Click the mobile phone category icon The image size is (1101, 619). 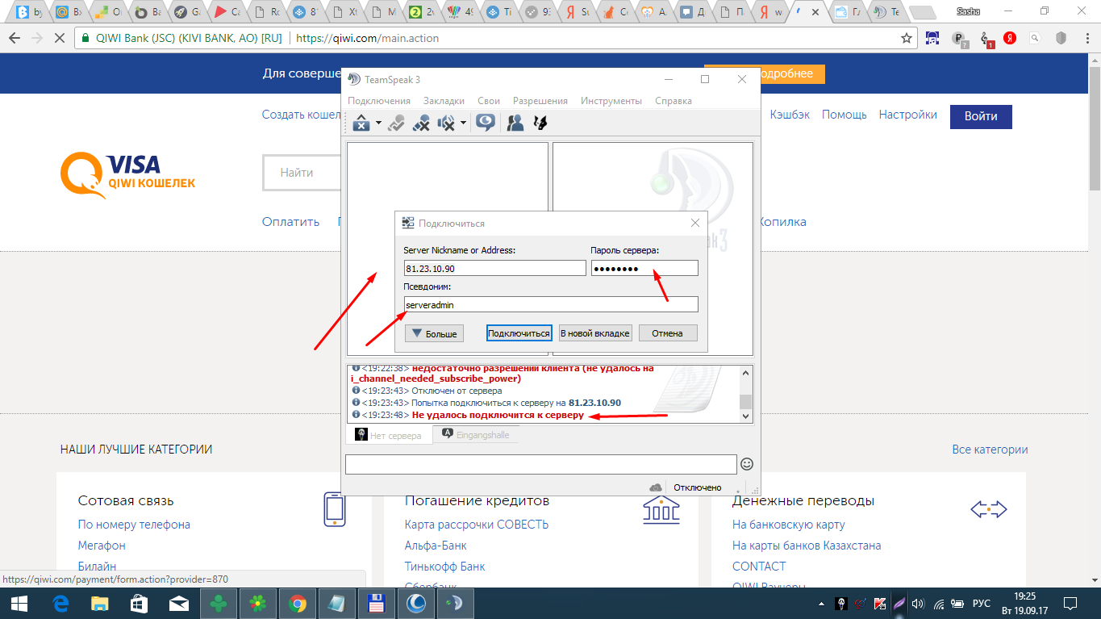(x=335, y=509)
